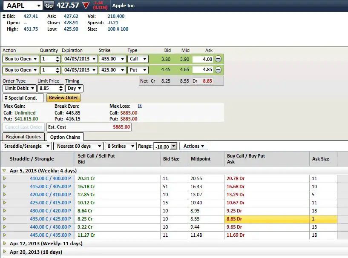Screen dimensions: 348x258
Task: Click the 415.00 C / 405.00 P link
Action: [x=50, y=186]
